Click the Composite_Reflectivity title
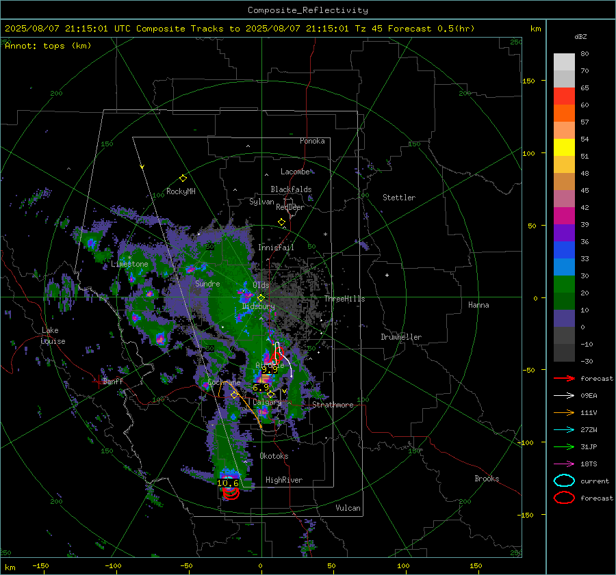This screenshot has width=616, height=575. click(308, 10)
